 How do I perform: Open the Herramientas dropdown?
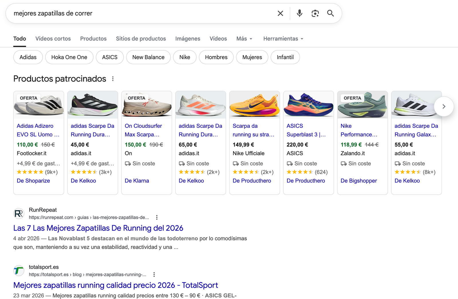pos(283,39)
